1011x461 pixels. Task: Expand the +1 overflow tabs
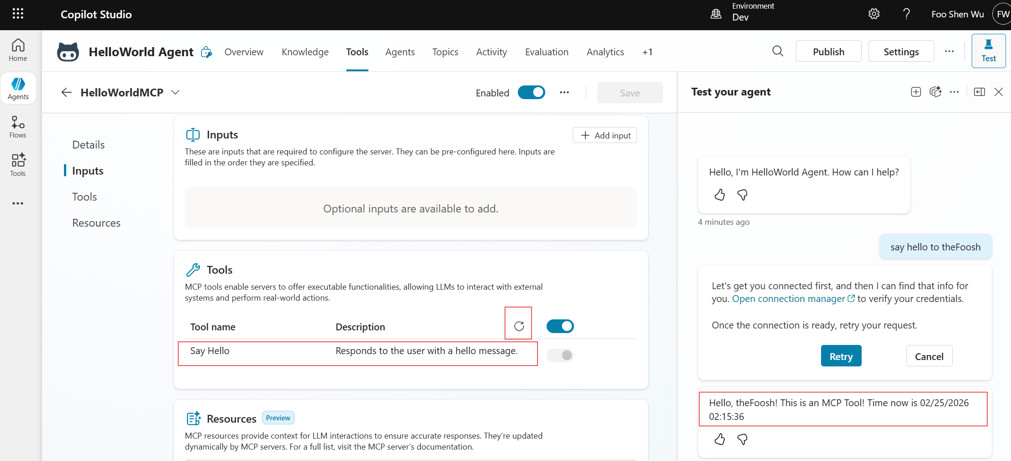[648, 52]
